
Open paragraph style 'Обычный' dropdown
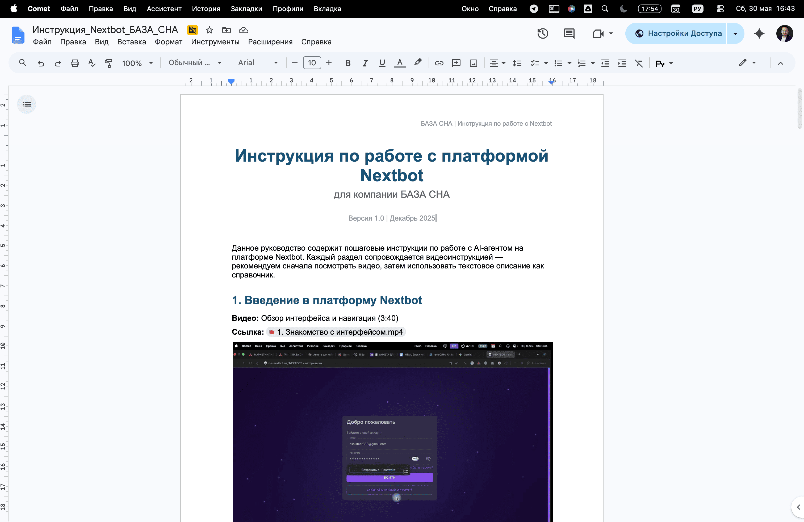click(195, 63)
